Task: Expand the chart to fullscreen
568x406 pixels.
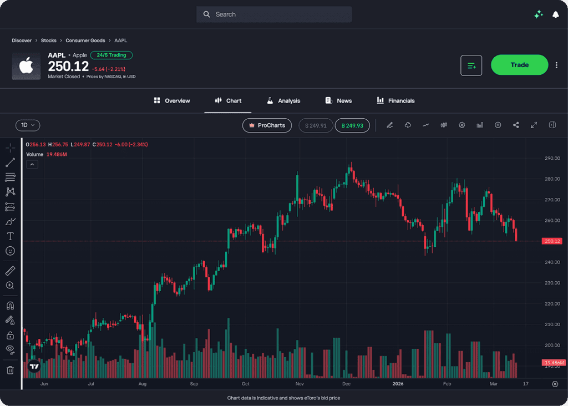Action: pyautogui.click(x=534, y=125)
